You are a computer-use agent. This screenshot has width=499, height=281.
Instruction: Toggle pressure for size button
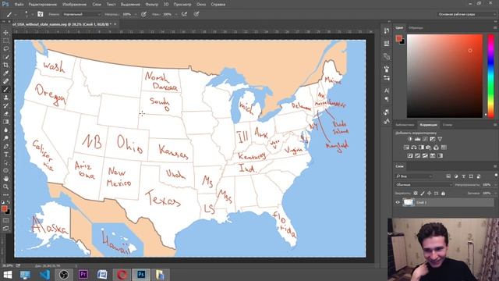[x=196, y=14]
